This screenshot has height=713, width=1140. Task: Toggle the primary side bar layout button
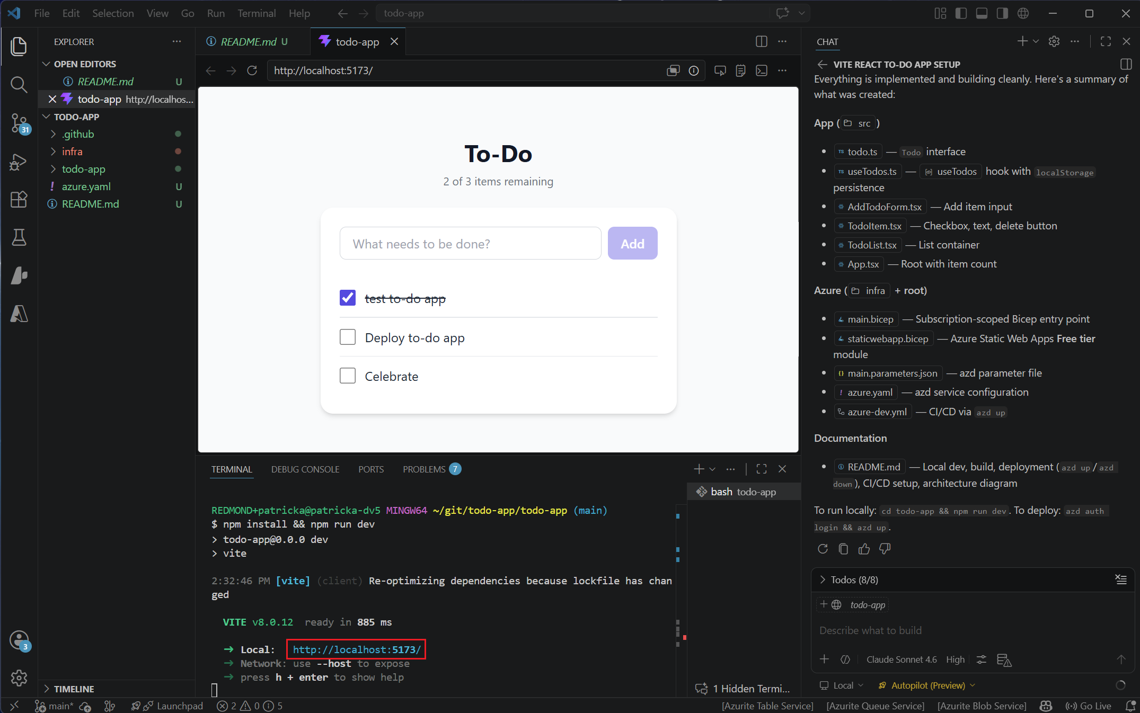click(x=961, y=13)
